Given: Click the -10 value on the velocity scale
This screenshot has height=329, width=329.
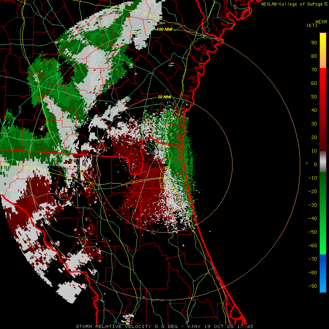Looking at the screenshot, I should 313,178.
